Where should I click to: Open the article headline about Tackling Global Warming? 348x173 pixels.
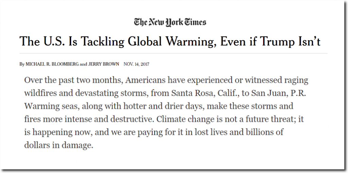point(170,41)
